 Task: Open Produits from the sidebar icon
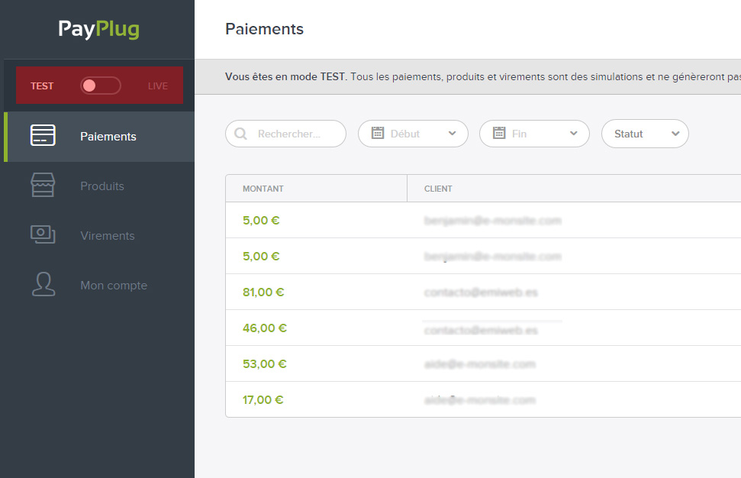click(x=43, y=185)
